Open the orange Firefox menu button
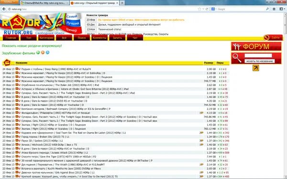 (x=9, y=1)
